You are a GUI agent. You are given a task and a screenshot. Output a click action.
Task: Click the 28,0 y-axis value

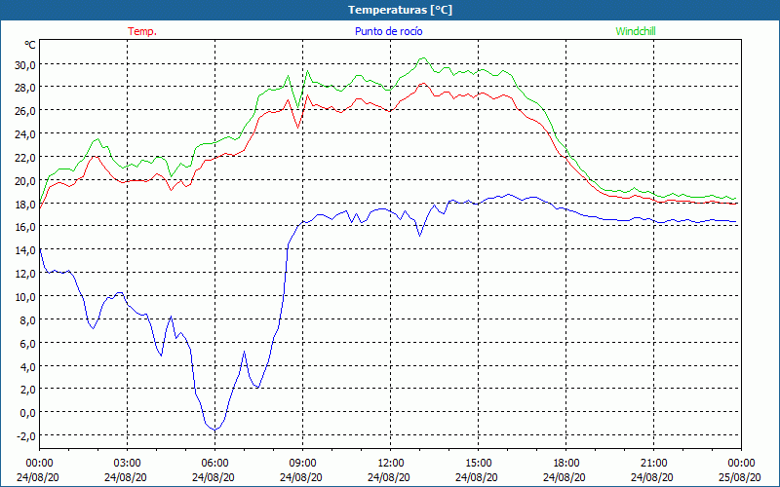23,88
